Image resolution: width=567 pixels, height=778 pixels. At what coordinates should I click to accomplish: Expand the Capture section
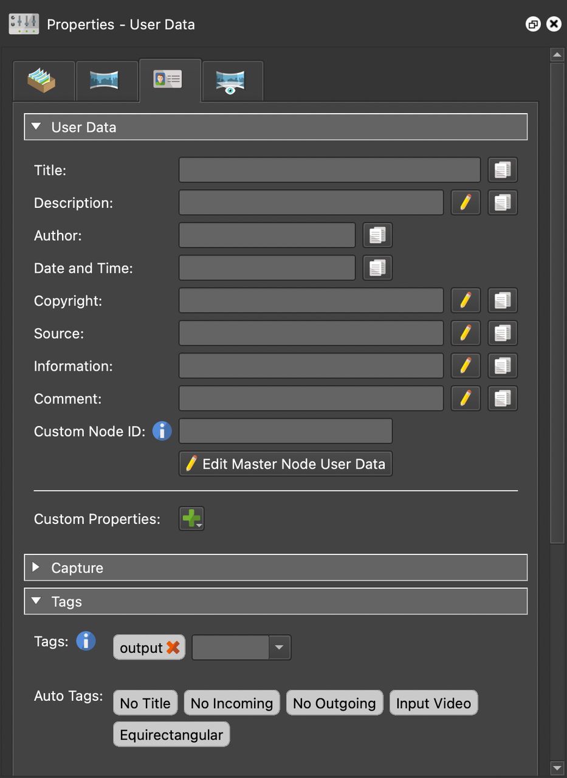(35, 567)
